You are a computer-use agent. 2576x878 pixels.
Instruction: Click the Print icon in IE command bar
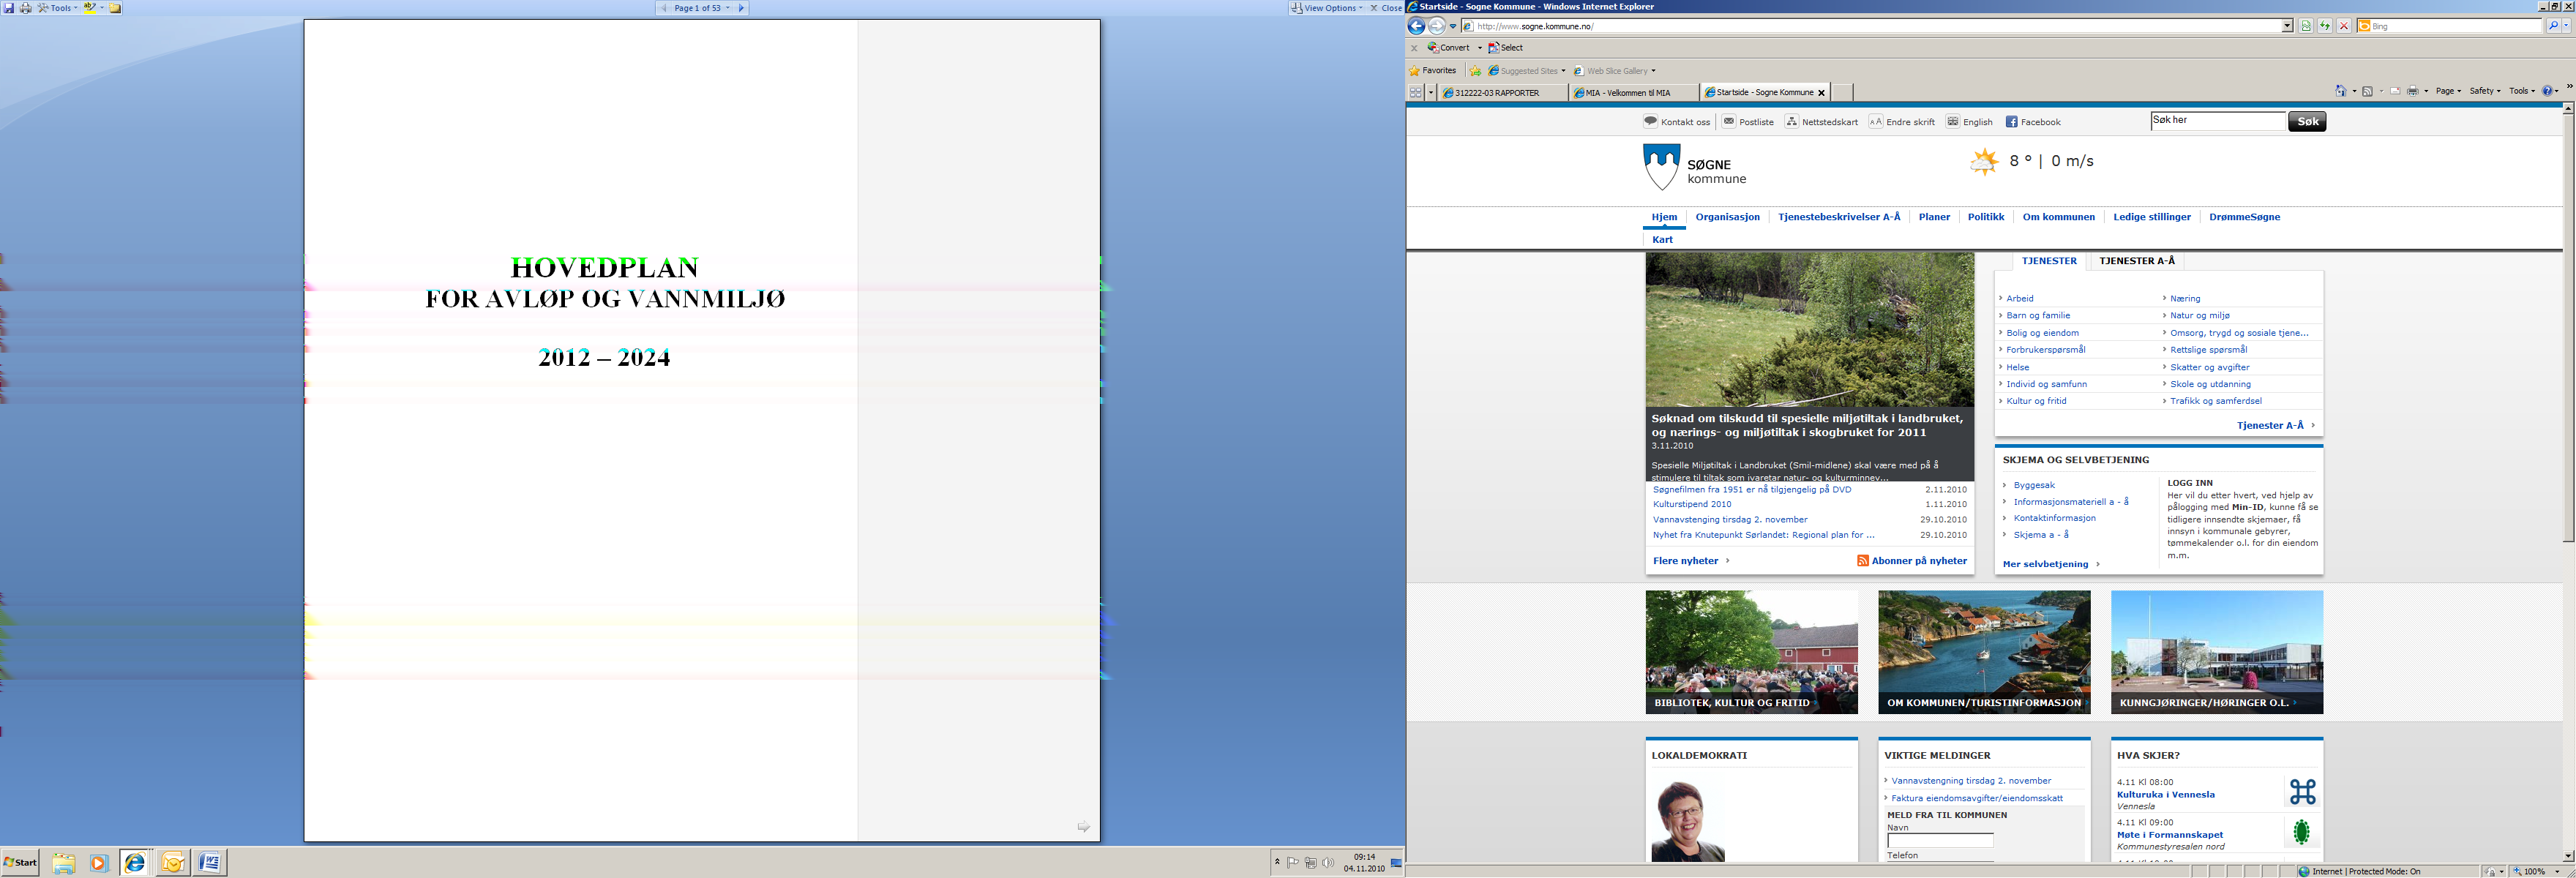2413,91
